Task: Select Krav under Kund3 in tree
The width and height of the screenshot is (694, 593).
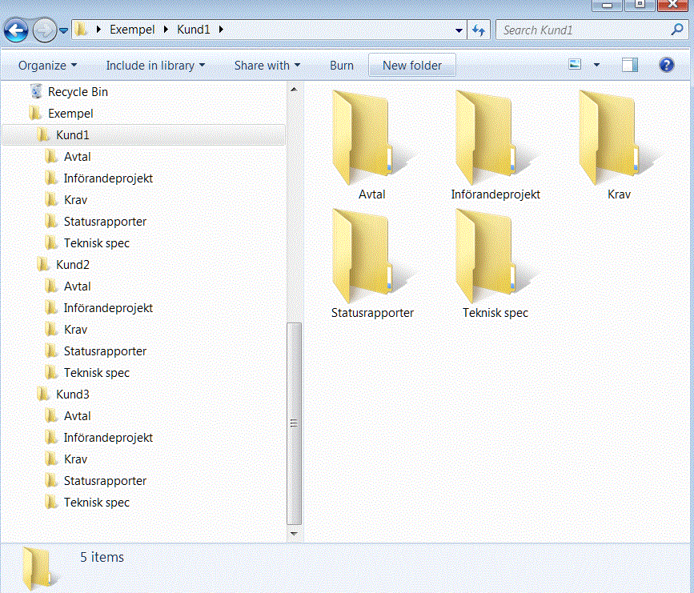Action: (x=76, y=459)
